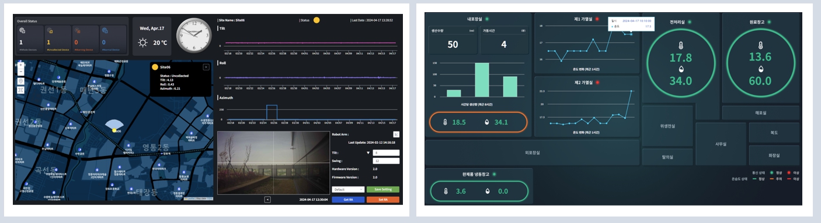The image size is (821, 223).
Task: Click the humidity drop icon in 원료창고 gauge
Action: [x=760, y=69]
